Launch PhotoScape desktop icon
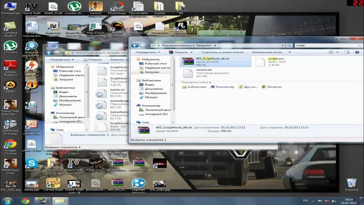364x205 pixels. (117, 8)
